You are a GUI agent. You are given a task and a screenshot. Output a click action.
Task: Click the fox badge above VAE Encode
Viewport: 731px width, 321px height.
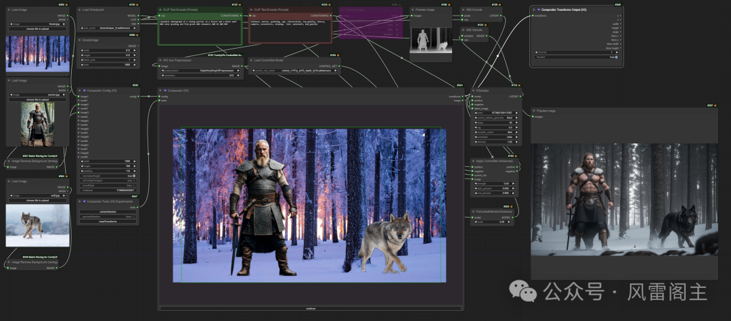click(501, 5)
